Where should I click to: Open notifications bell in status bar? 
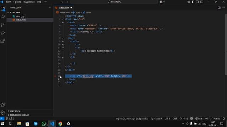coord(224,119)
